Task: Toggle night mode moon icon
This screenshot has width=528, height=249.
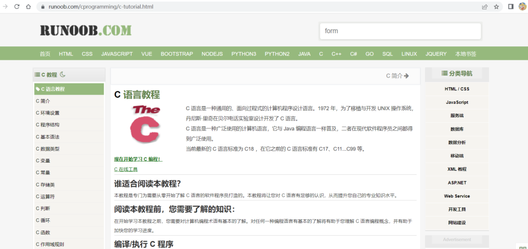Action: pos(62,74)
